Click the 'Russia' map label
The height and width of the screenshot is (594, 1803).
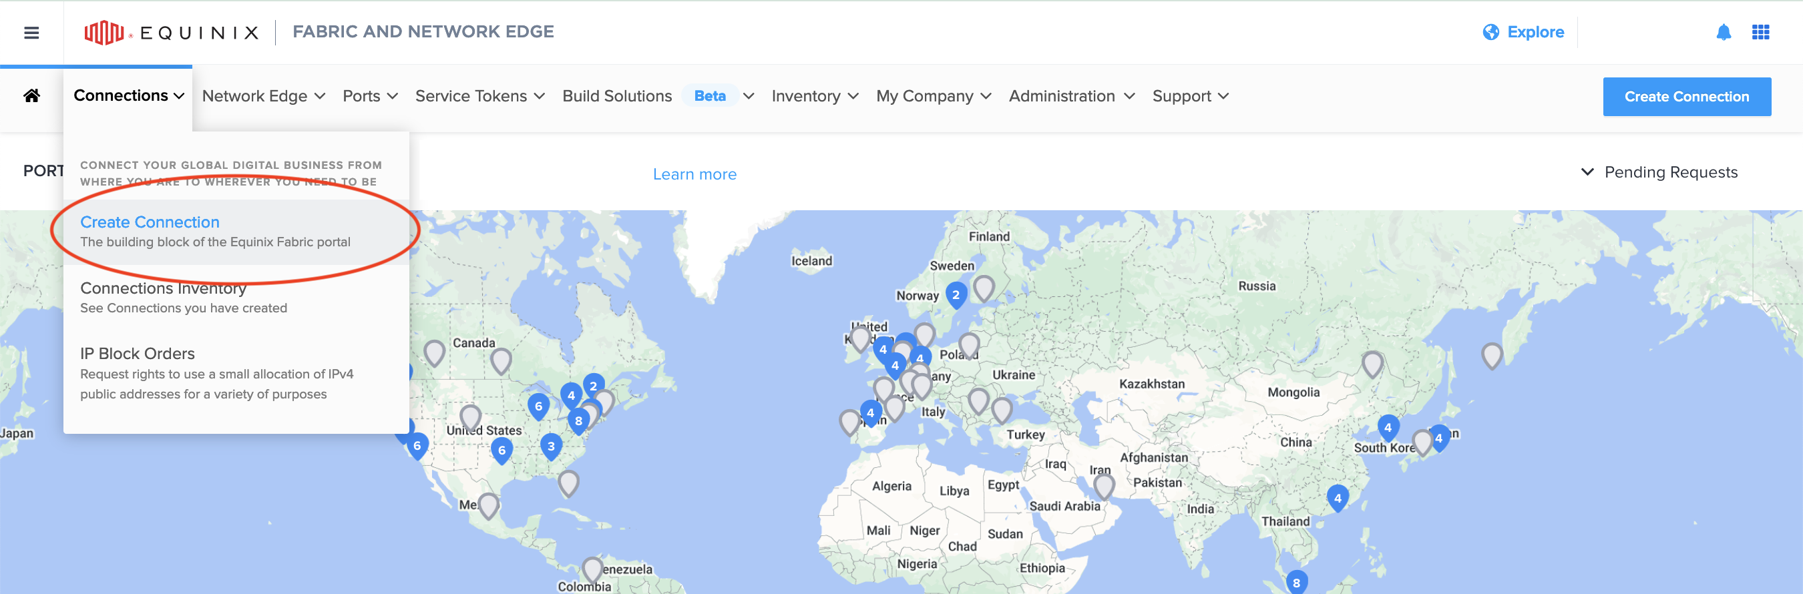(x=1256, y=286)
